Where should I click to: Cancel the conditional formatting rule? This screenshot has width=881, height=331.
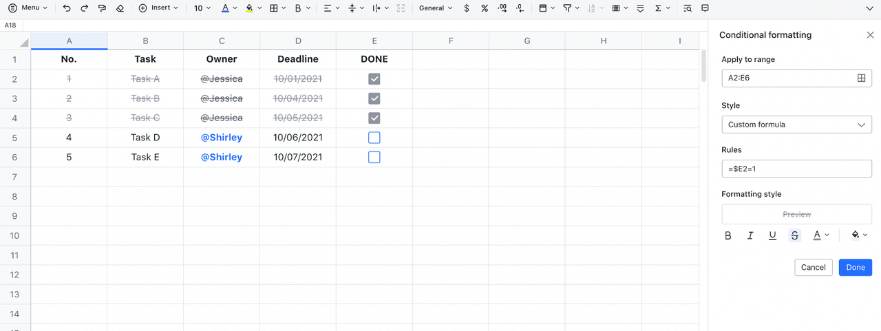pos(813,267)
